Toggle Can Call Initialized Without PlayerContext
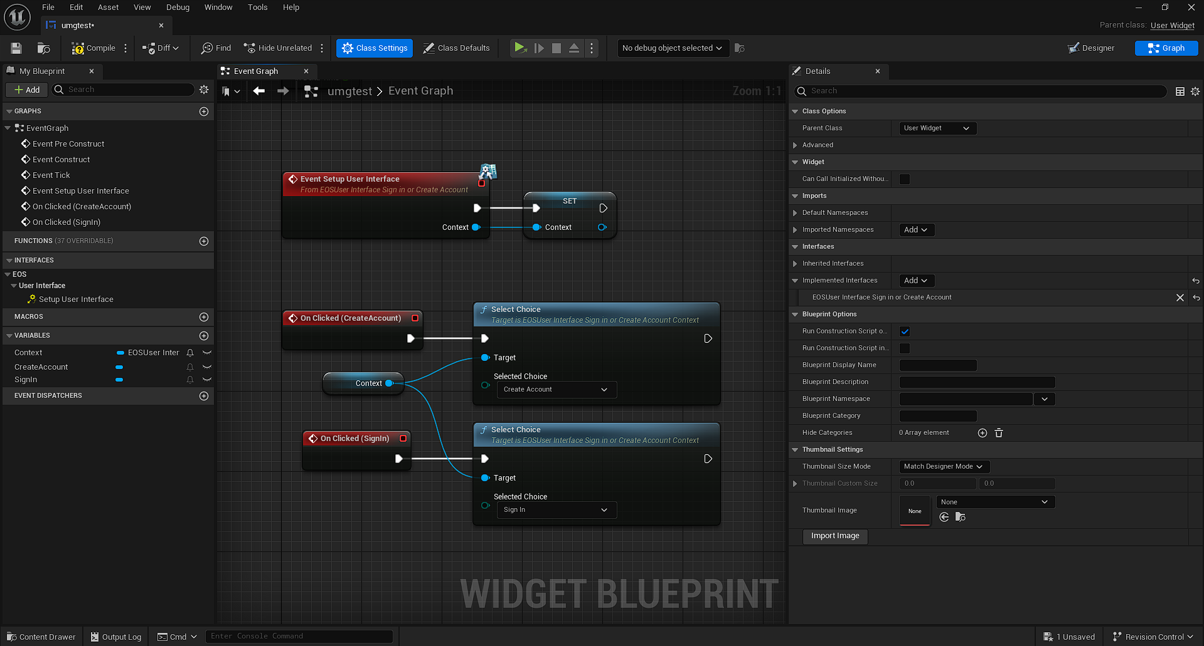The height and width of the screenshot is (646, 1204). tap(904, 179)
